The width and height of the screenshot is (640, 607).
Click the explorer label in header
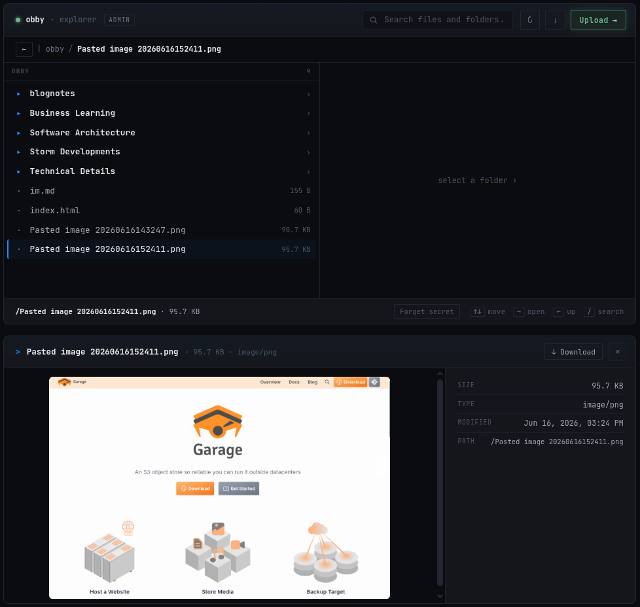78,20
